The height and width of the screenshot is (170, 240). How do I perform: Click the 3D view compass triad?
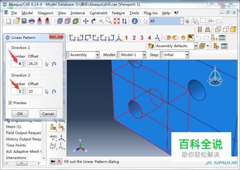(215, 76)
